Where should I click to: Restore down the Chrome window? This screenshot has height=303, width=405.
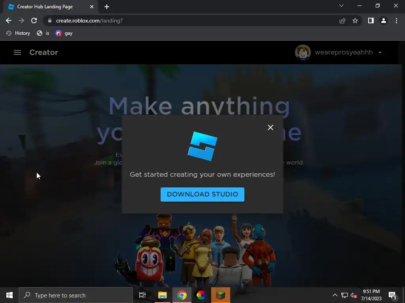[378, 6]
